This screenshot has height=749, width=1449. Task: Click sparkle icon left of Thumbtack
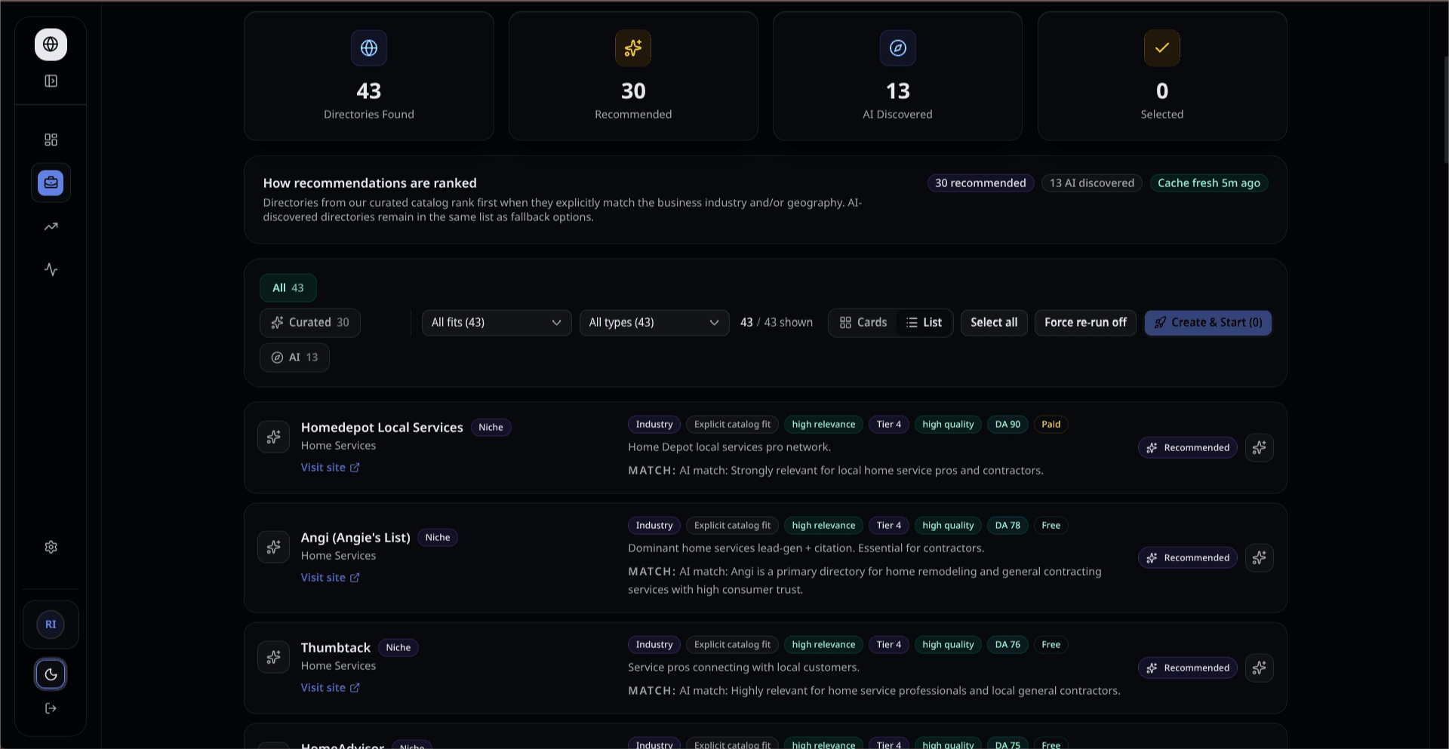(x=273, y=657)
